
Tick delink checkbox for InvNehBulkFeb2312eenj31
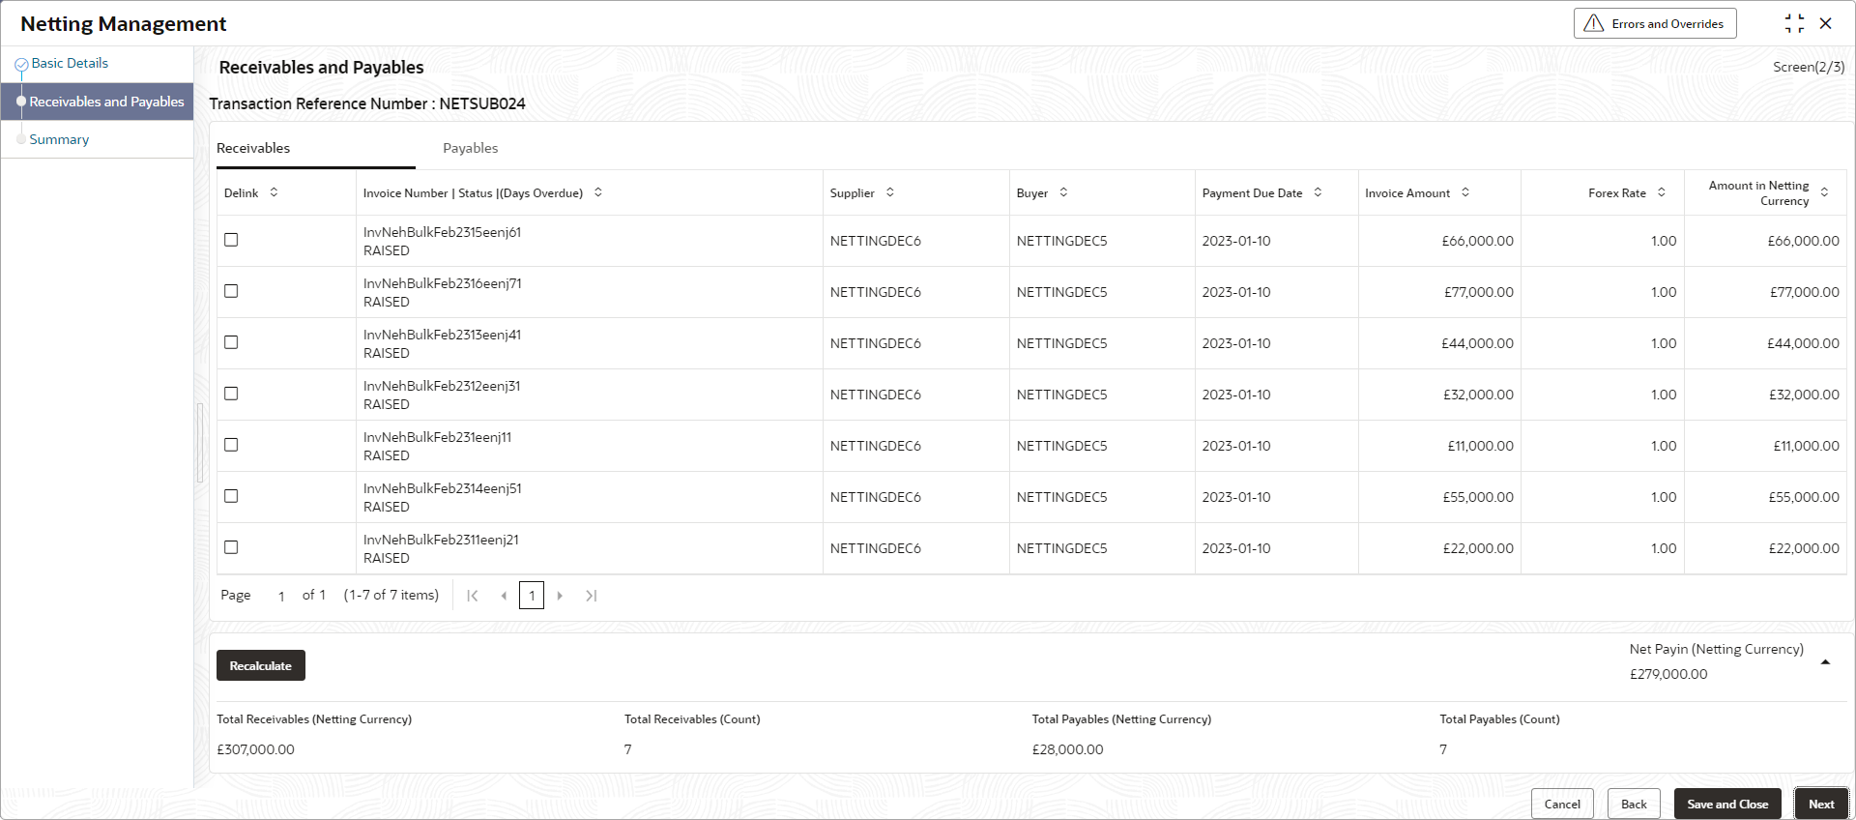pos(231,394)
